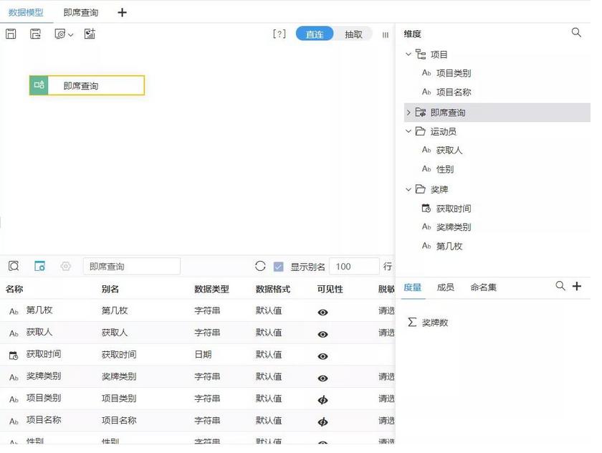Screen dimensions: 602x453
Task: Click the add table icon in the toolbar
Action: [x=89, y=34]
